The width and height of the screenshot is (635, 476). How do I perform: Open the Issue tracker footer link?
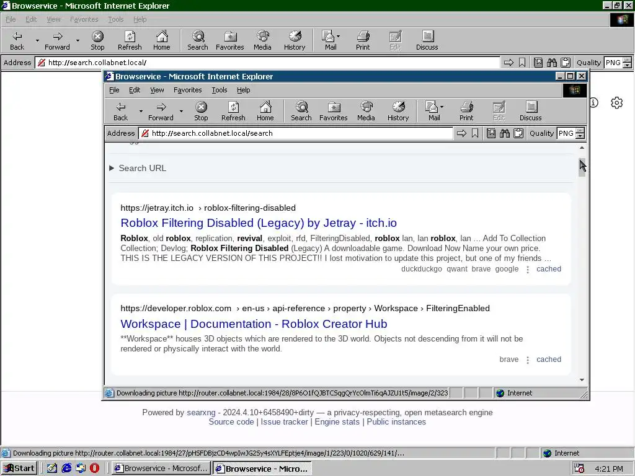pos(284,421)
